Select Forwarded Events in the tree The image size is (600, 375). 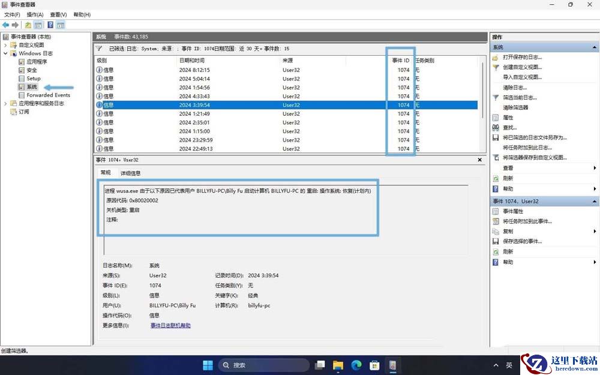(x=48, y=95)
